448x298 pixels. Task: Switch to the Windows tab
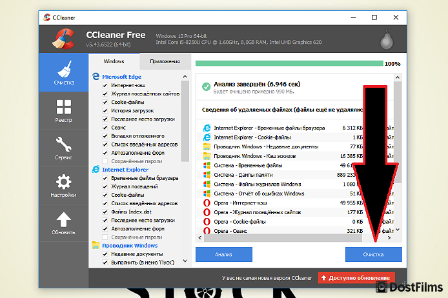click(x=114, y=61)
